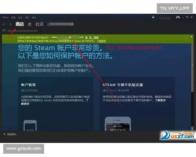Switch to the 库 tab

point(30,24)
